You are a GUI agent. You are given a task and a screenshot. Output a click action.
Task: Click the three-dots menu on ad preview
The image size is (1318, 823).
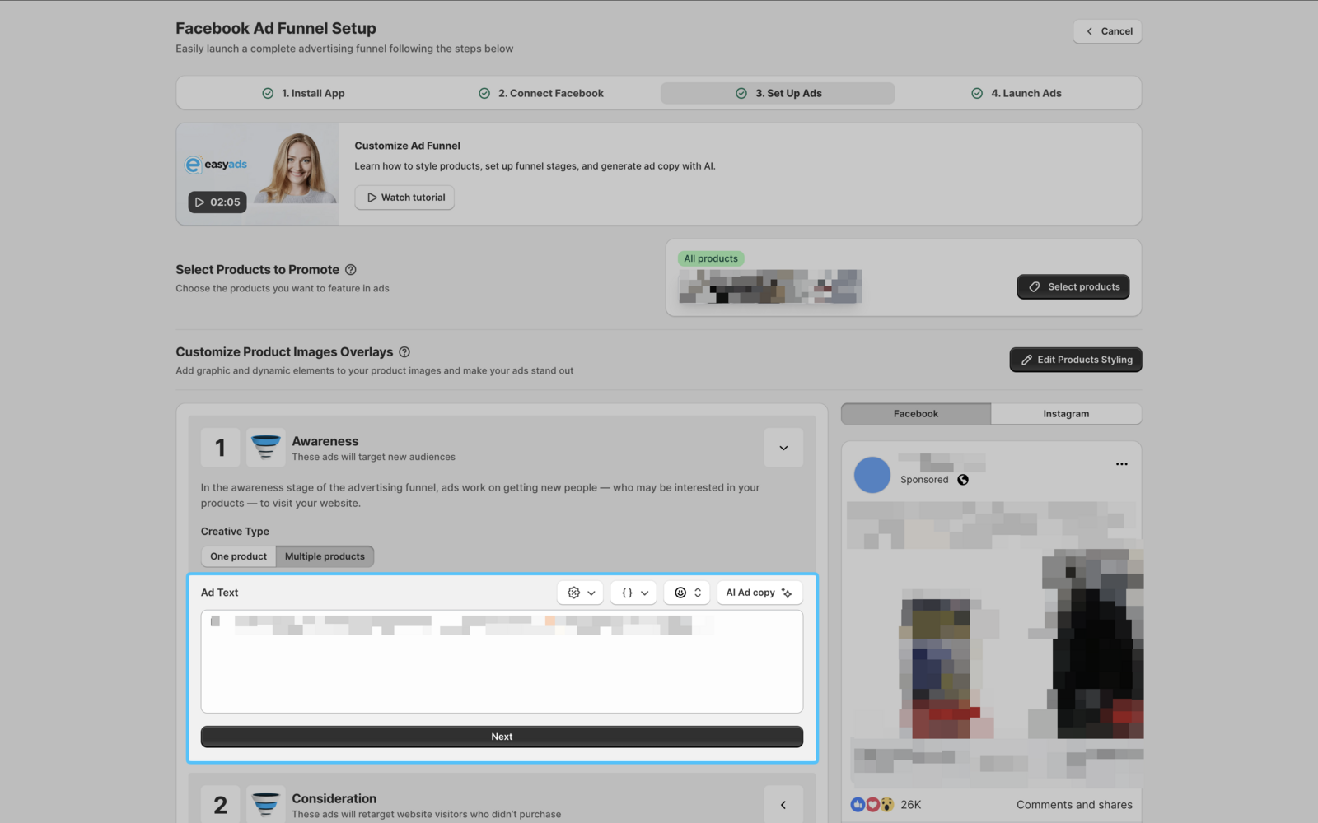point(1121,464)
